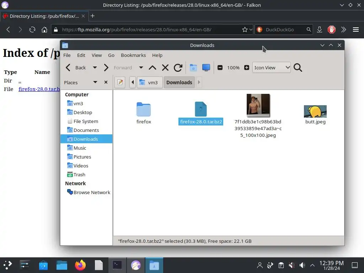Open the Bookmarks menu
The width and height of the screenshot is (364, 273).
click(133, 55)
